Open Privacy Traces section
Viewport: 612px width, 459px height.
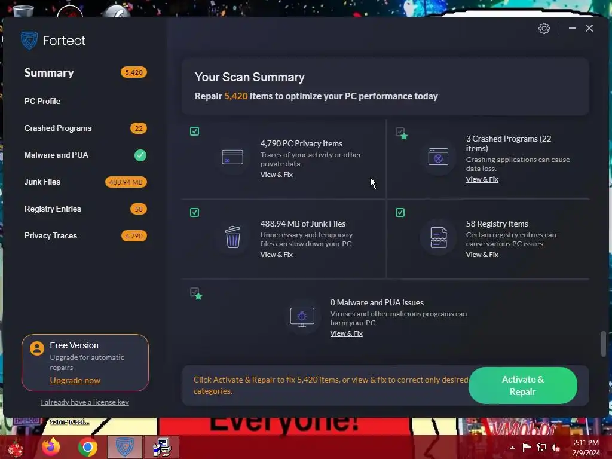[x=51, y=235]
